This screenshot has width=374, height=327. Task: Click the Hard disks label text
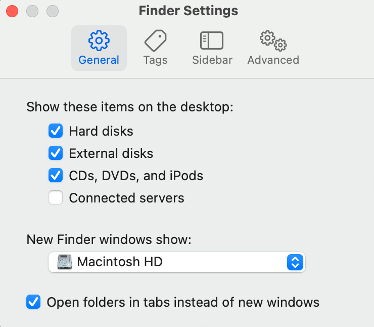[101, 131]
